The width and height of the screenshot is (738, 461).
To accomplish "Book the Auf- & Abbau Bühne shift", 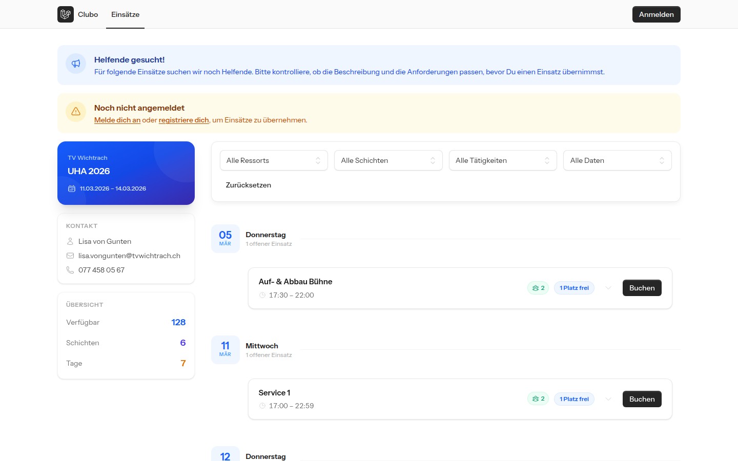I will click(x=642, y=288).
